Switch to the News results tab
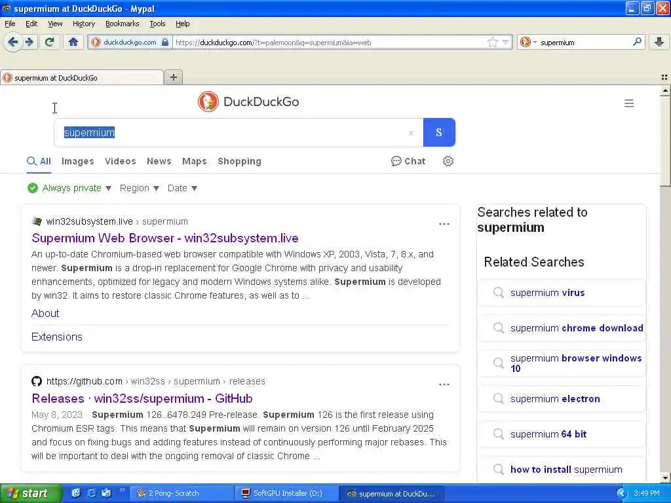 coord(159,161)
